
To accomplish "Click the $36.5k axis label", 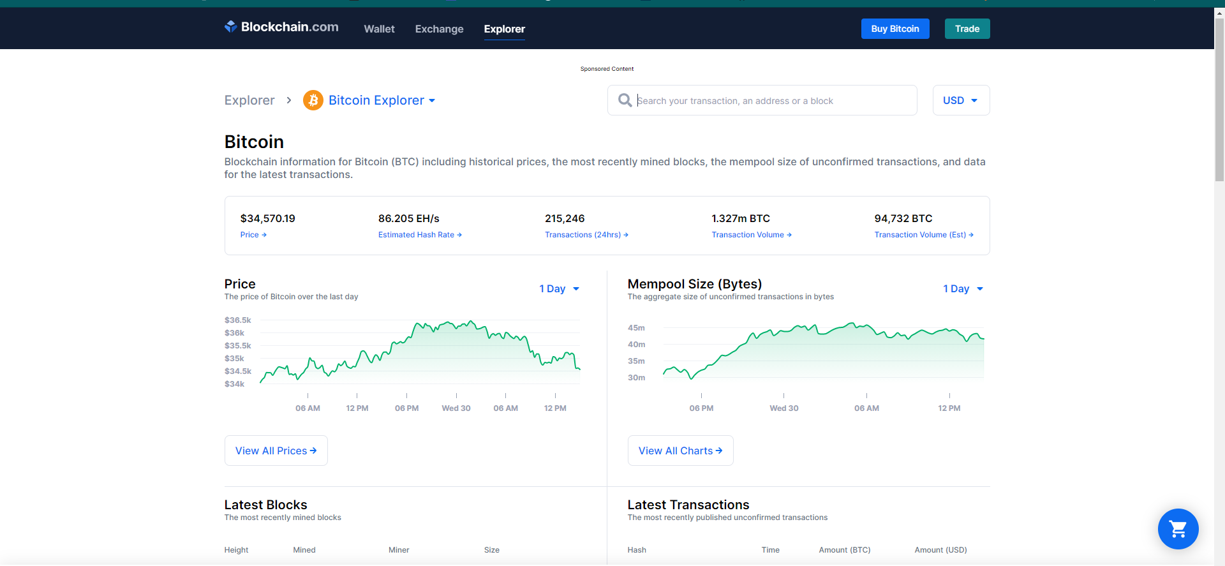I will (237, 320).
